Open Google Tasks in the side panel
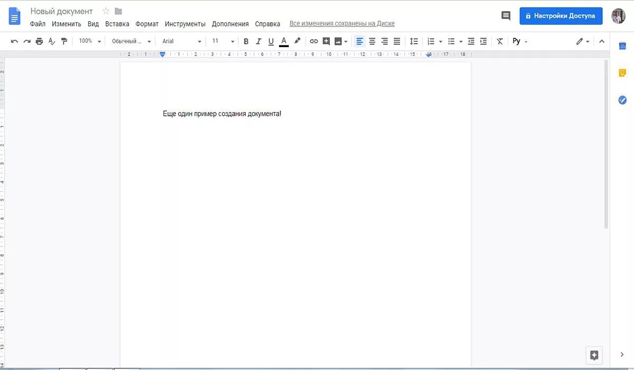Viewport: 634px width, 370px height. coord(622,100)
